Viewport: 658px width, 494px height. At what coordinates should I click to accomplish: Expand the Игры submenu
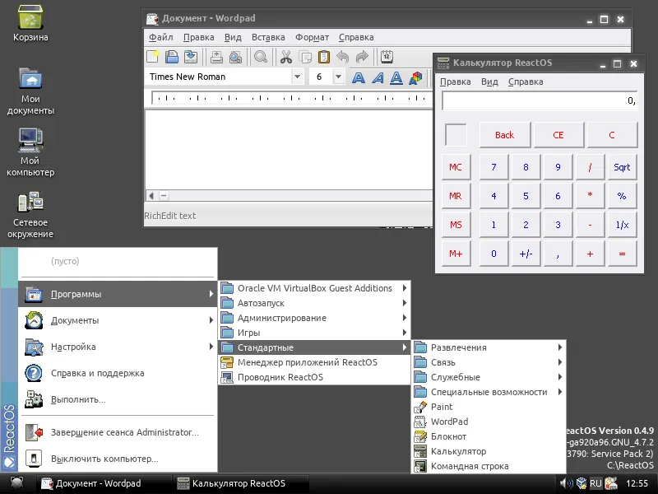[314, 333]
